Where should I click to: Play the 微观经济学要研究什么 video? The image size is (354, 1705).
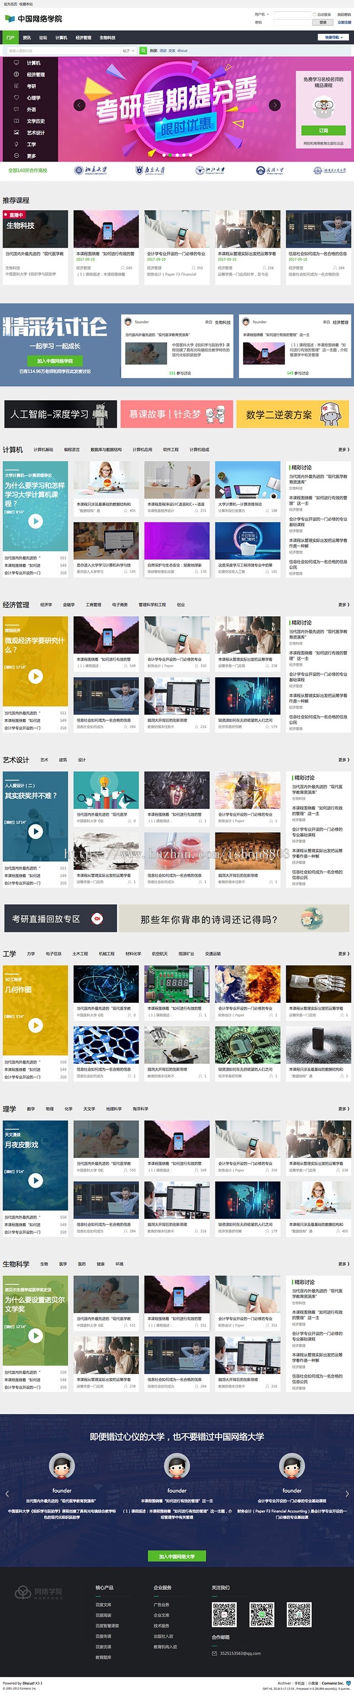(36, 676)
